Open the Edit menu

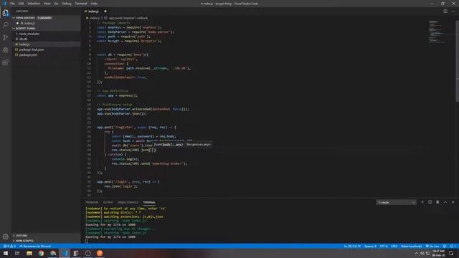pyautogui.click(x=21, y=4)
